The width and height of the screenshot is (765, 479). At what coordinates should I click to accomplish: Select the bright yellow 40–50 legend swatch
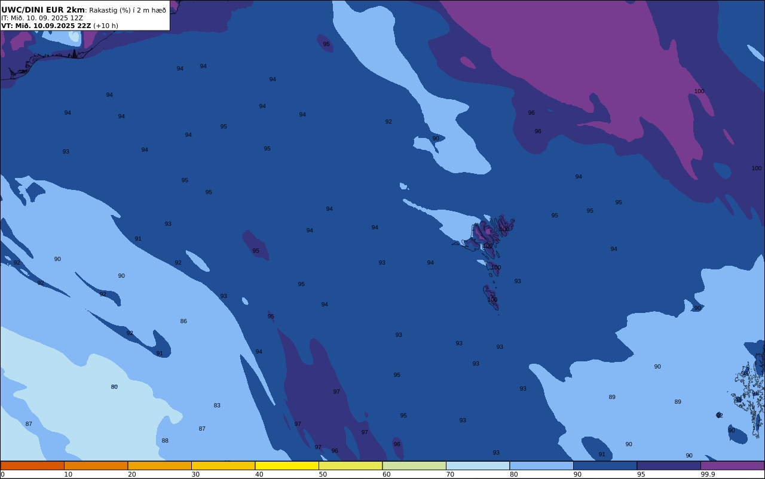coord(287,465)
